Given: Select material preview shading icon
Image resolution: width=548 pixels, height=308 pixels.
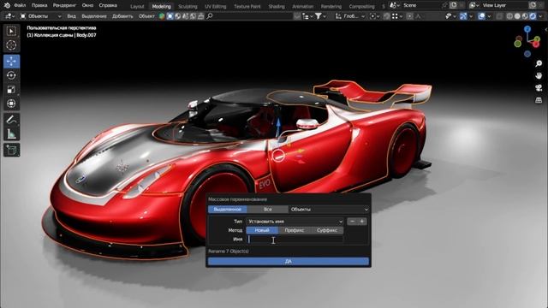Looking at the screenshot, I should click(525, 16).
